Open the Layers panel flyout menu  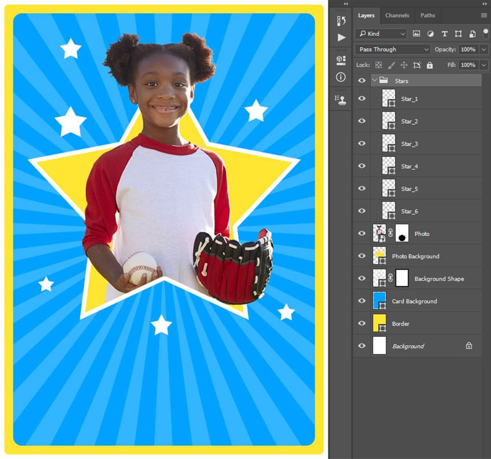coord(484,15)
